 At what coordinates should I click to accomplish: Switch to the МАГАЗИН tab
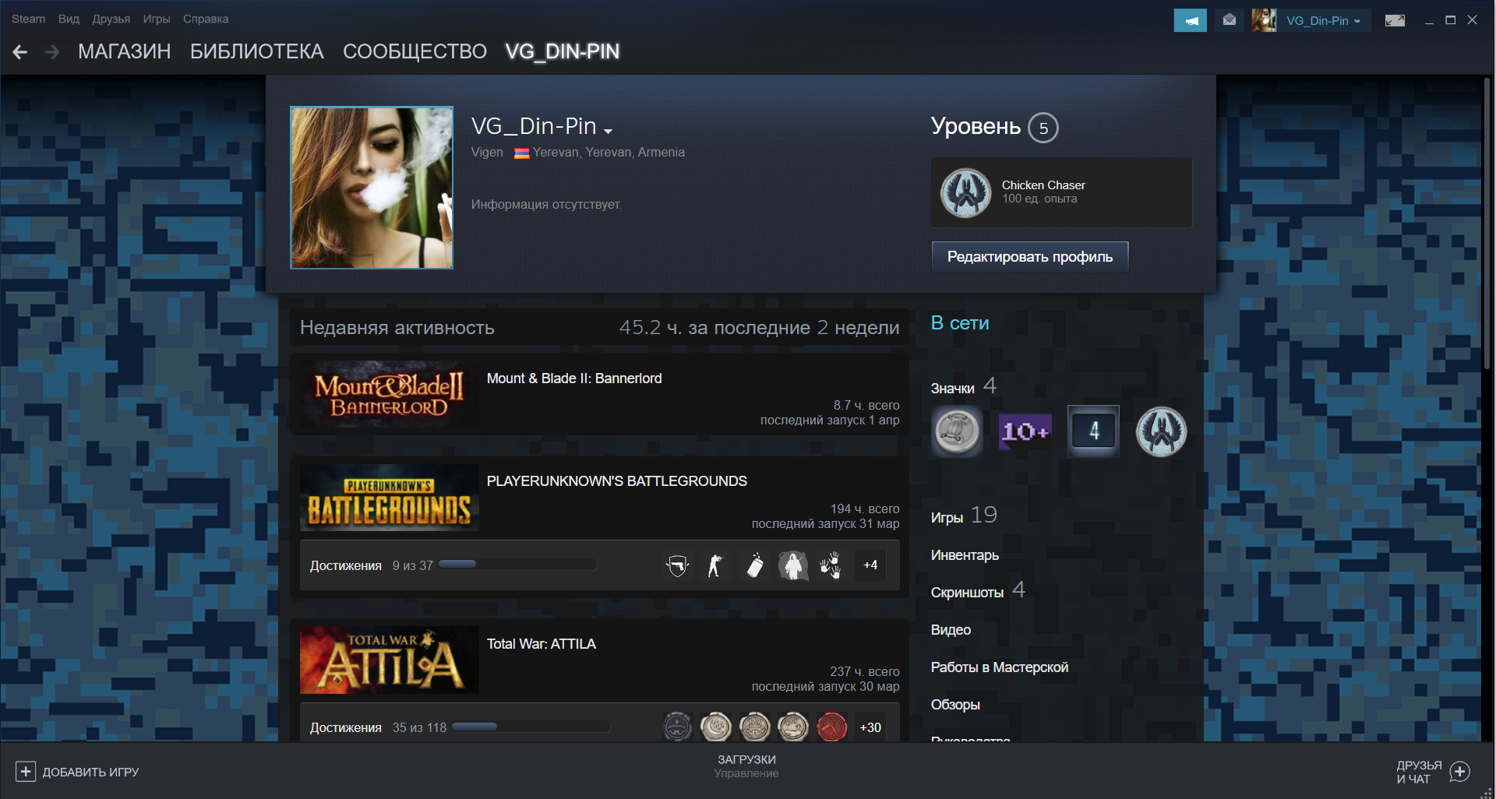[x=125, y=51]
